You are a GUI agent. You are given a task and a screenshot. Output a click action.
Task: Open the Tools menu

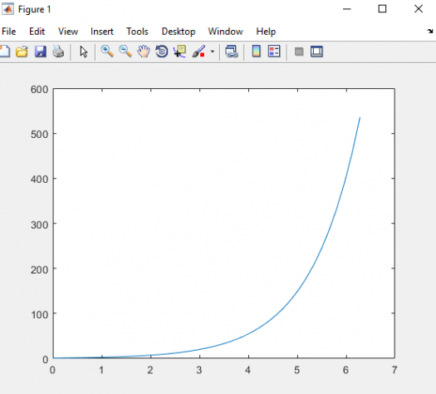pos(137,32)
